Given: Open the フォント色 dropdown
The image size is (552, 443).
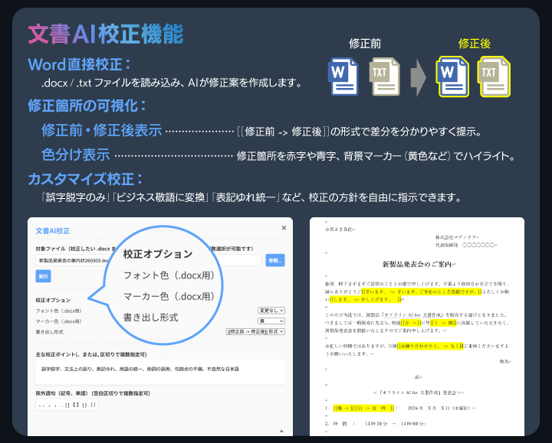Looking at the screenshot, I should coord(271,311).
